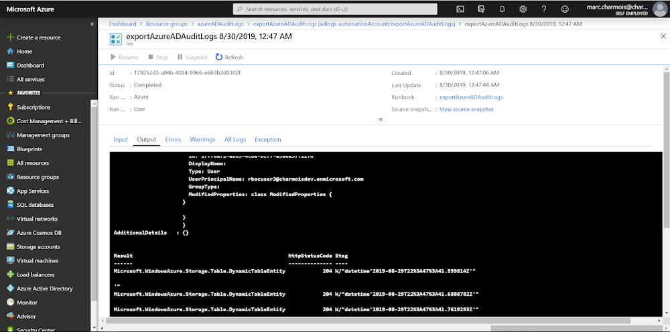Click the job Id value 178252d3-a946-4034-9966-e6b3b2d0302f
The height and width of the screenshot is (332, 670).
[x=187, y=72]
